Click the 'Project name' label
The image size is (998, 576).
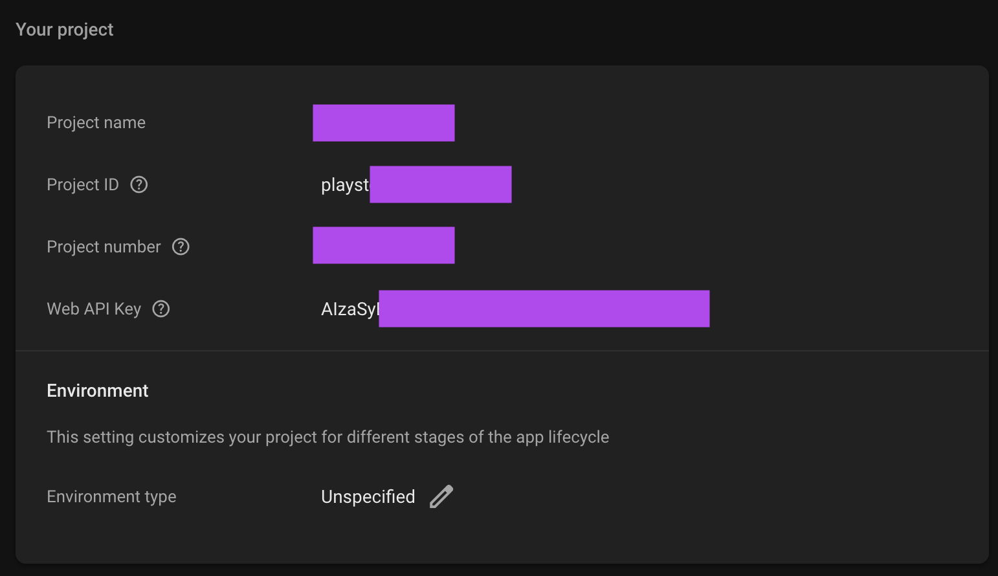(96, 122)
